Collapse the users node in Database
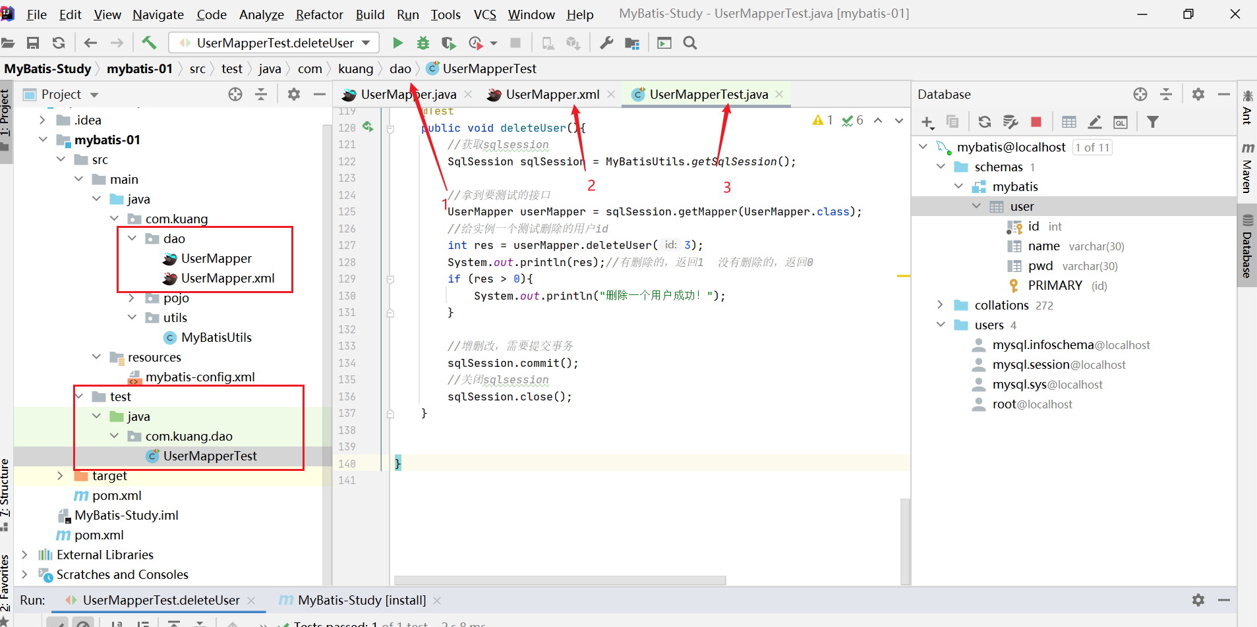 pyautogui.click(x=941, y=325)
